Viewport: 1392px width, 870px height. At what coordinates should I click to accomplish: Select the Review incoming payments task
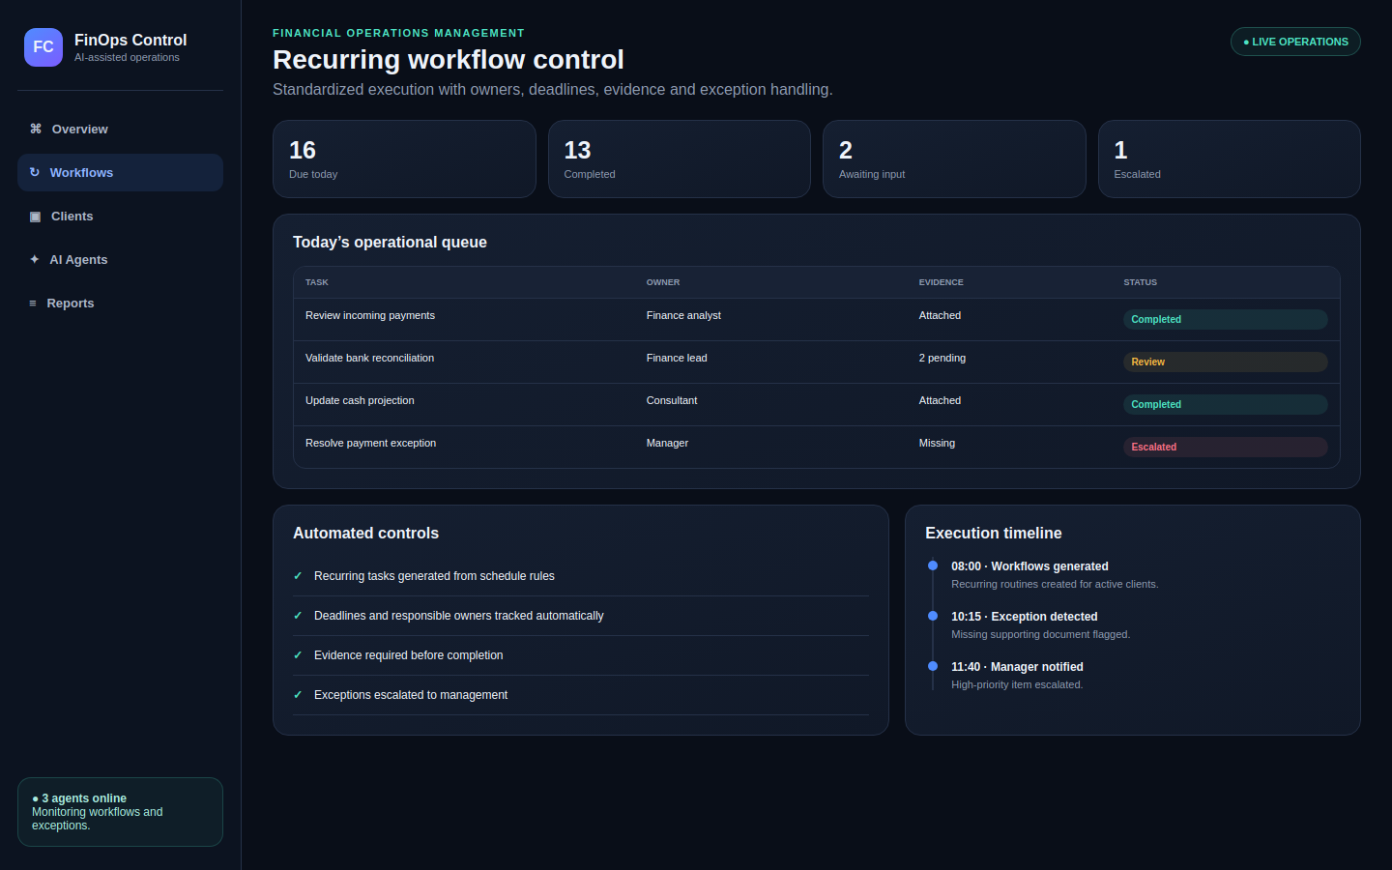(370, 315)
